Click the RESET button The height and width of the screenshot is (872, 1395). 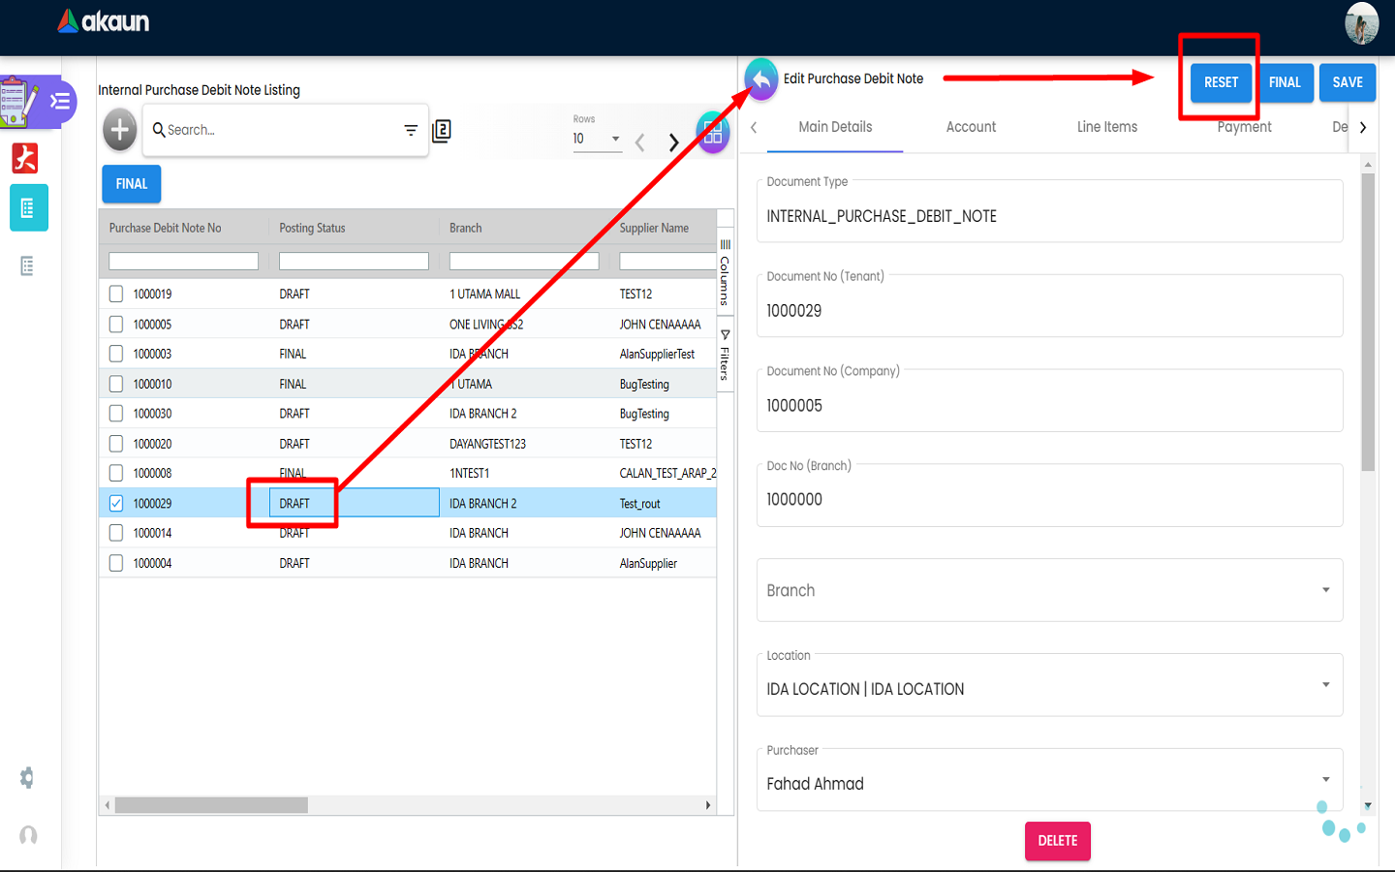coord(1221,82)
